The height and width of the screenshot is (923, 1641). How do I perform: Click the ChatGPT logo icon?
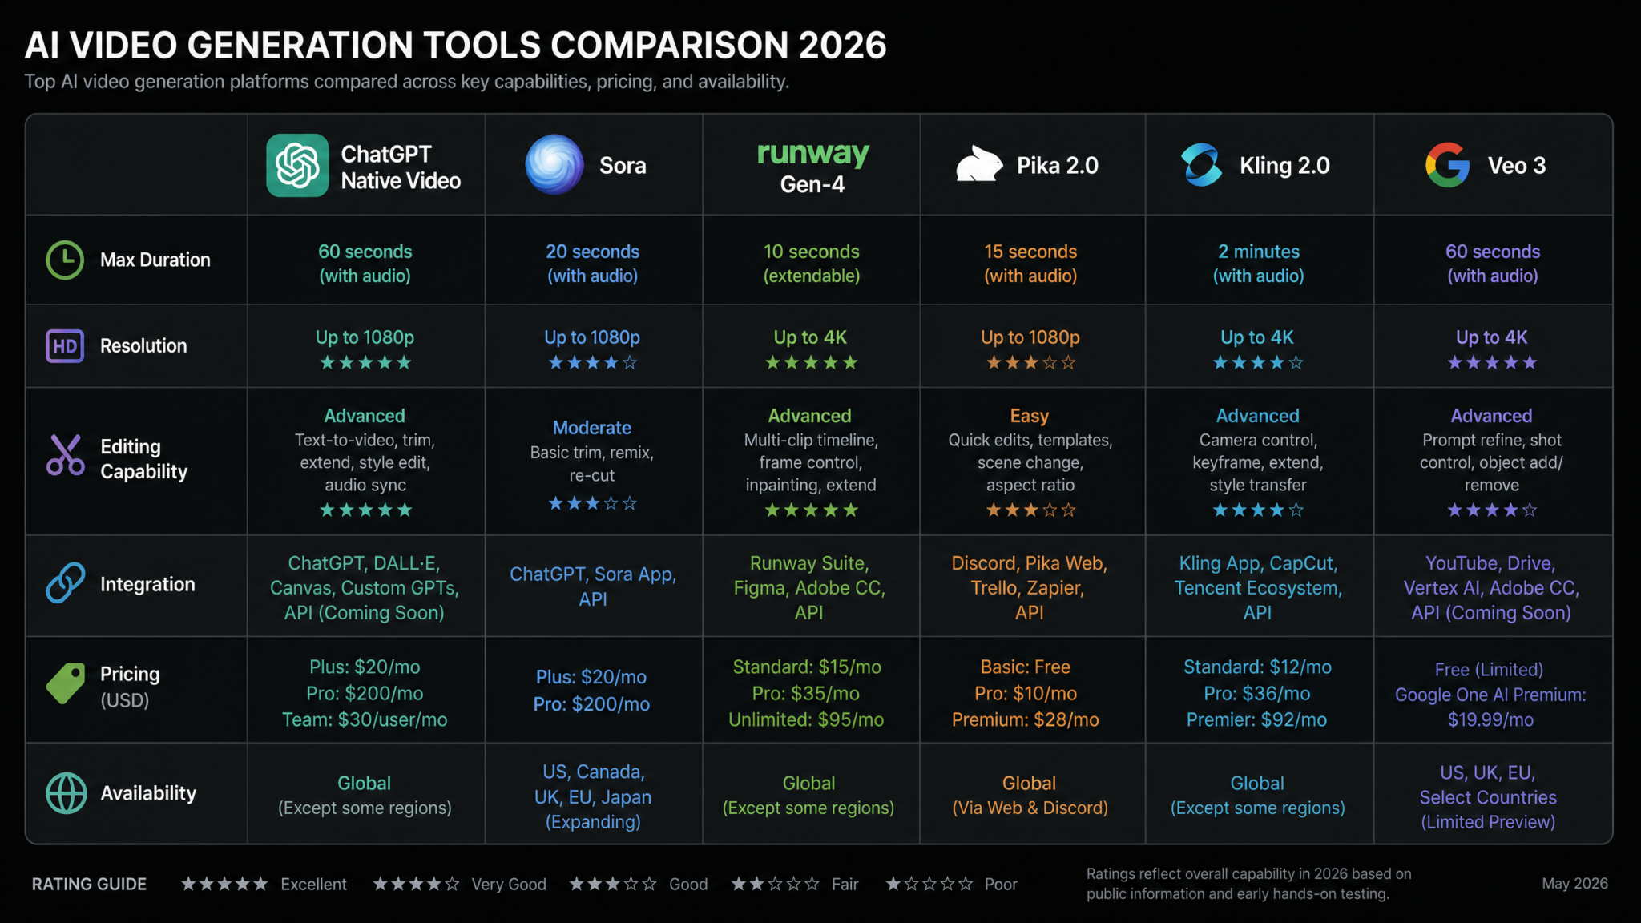tap(297, 166)
